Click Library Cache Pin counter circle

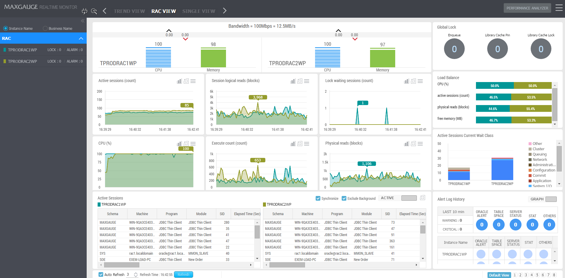(498, 49)
